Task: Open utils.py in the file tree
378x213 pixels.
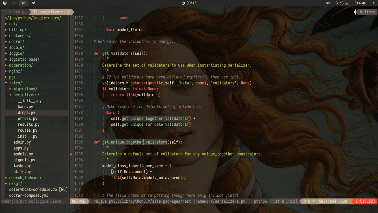Action: (x=22, y=172)
